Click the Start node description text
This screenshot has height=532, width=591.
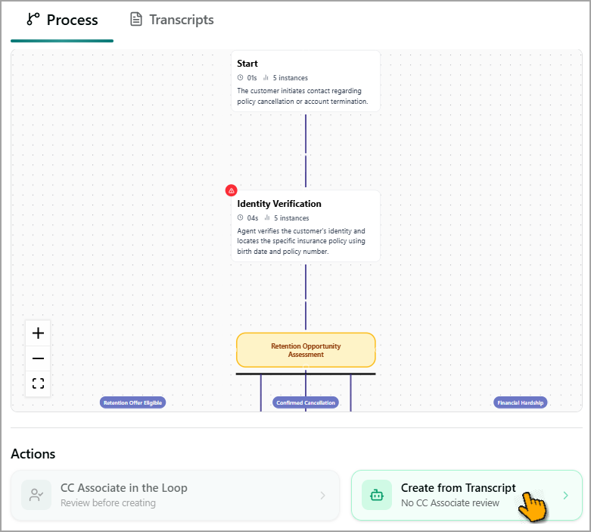(302, 96)
